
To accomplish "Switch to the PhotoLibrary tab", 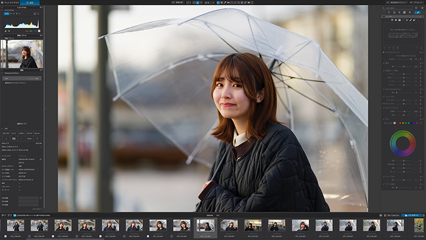I will [x=10, y=3].
